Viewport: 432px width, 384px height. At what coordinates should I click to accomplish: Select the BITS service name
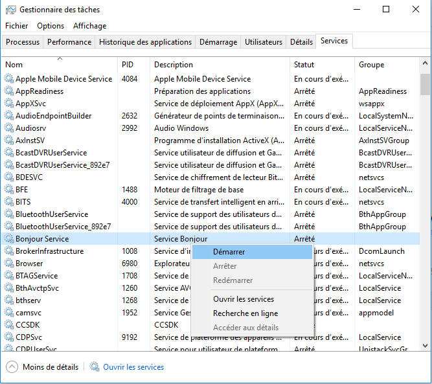tap(23, 202)
